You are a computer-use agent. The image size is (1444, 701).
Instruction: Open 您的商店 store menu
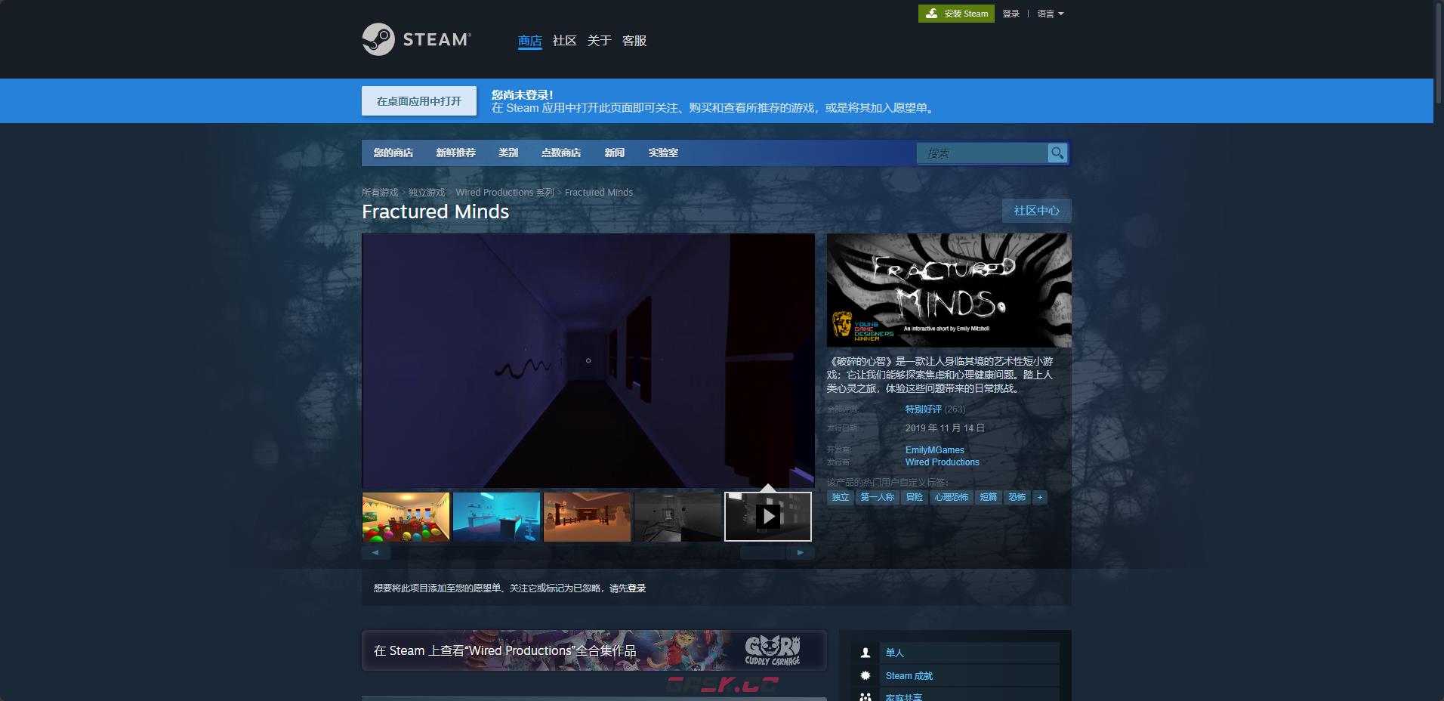[x=393, y=153]
